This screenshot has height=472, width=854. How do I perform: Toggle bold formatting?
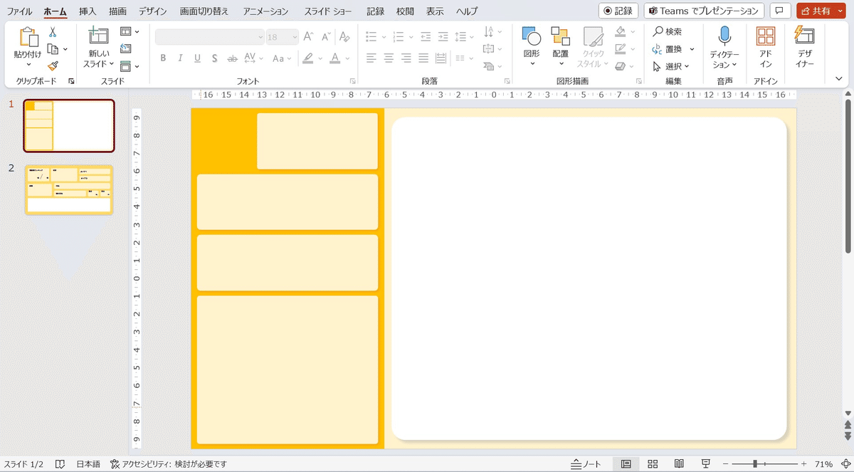(163, 58)
